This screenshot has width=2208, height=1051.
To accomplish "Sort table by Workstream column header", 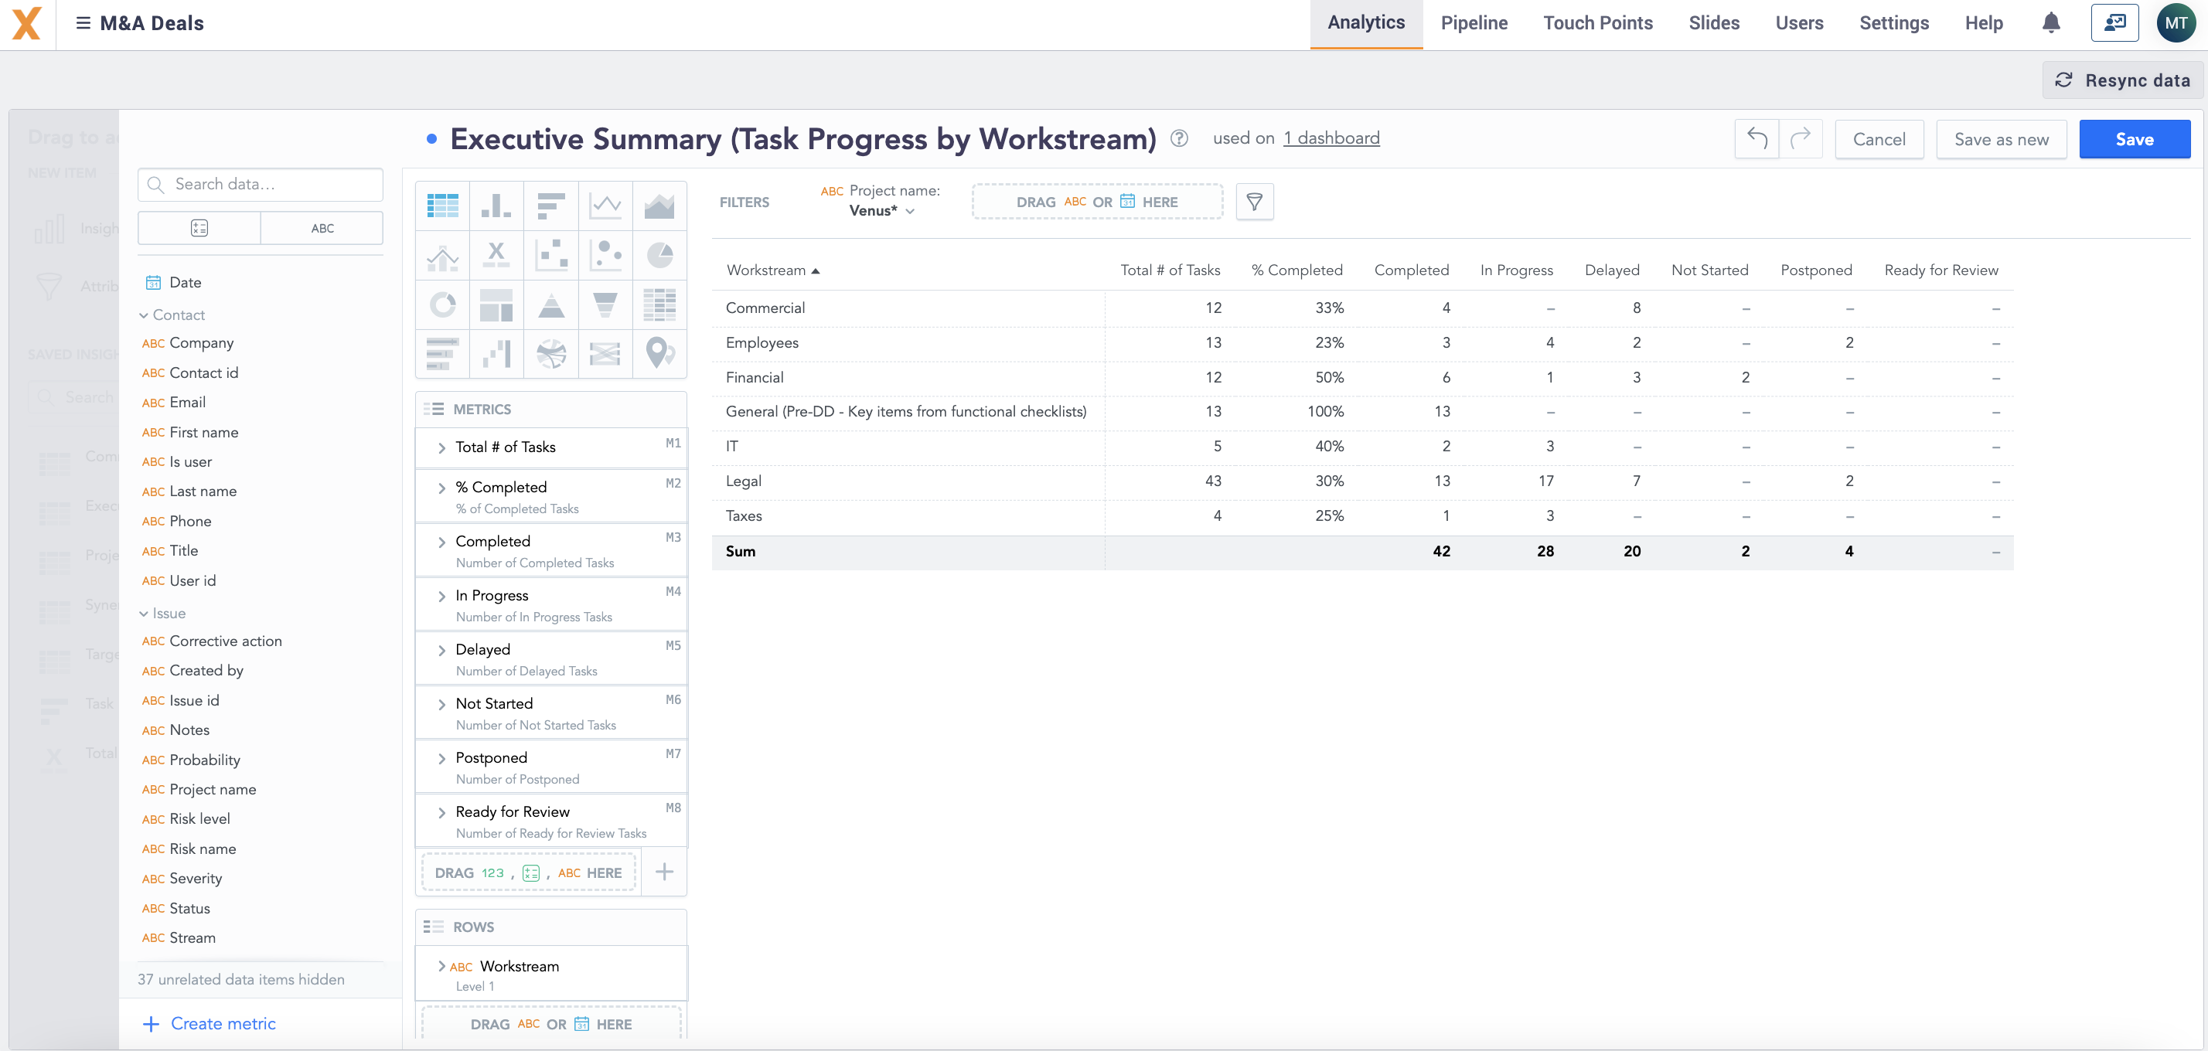I will (772, 270).
